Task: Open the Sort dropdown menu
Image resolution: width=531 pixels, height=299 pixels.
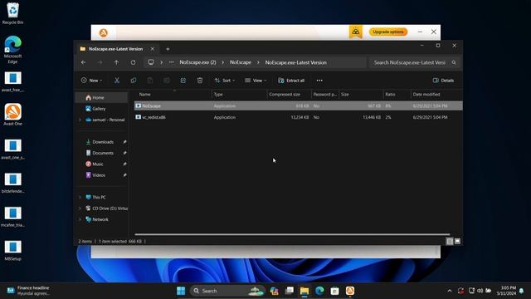Action: 225,81
